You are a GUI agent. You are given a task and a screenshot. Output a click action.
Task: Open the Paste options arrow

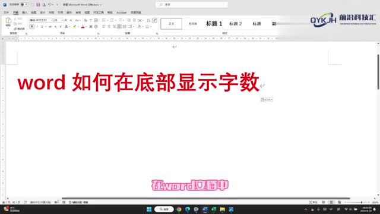click(x=8, y=28)
